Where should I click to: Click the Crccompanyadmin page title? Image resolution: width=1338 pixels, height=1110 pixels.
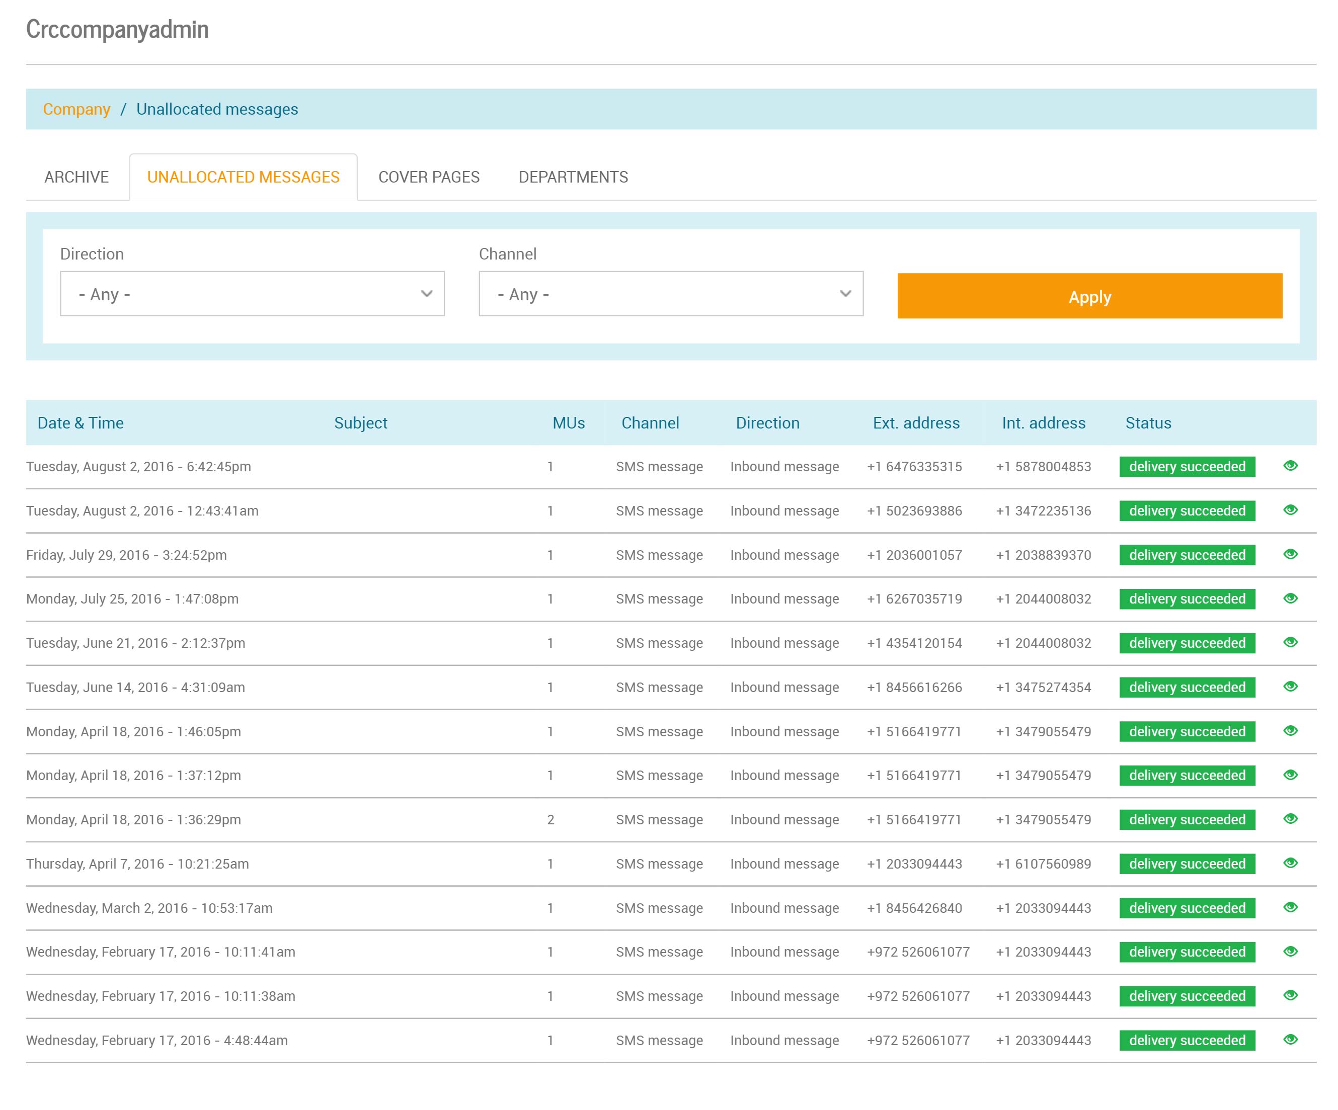[x=117, y=29]
